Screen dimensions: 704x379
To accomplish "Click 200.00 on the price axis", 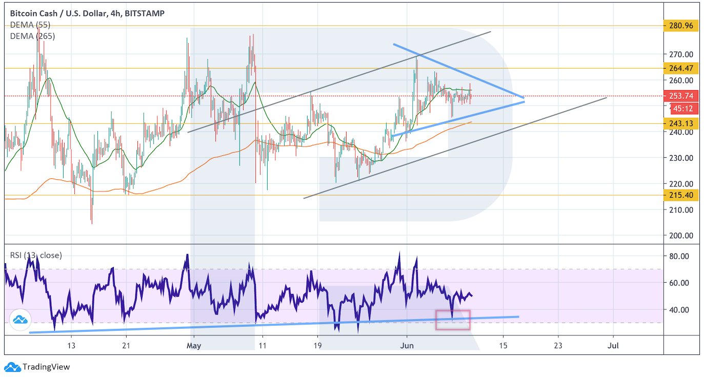I will coord(682,236).
